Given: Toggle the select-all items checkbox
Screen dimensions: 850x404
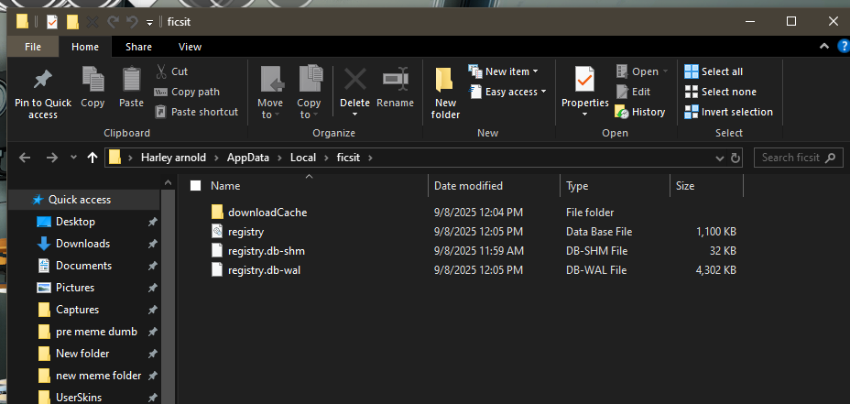Looking at the screenshot, I should [x=196, y=186].
